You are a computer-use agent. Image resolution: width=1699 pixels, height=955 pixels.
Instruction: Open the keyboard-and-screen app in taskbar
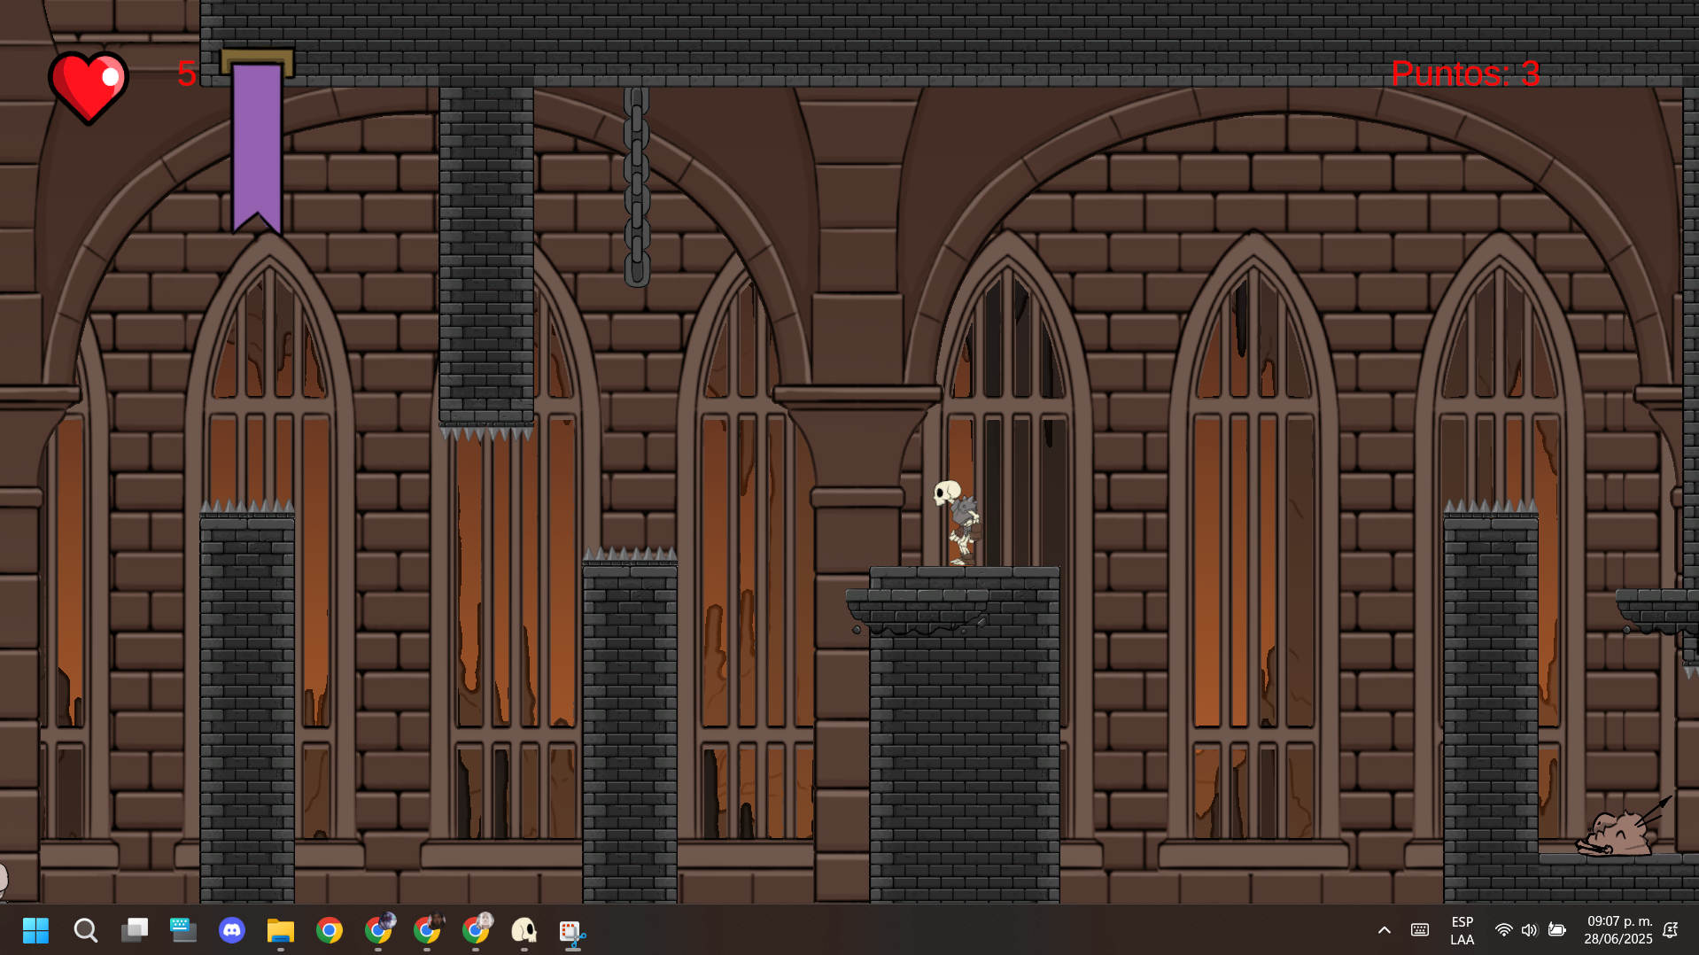[183, 930]
